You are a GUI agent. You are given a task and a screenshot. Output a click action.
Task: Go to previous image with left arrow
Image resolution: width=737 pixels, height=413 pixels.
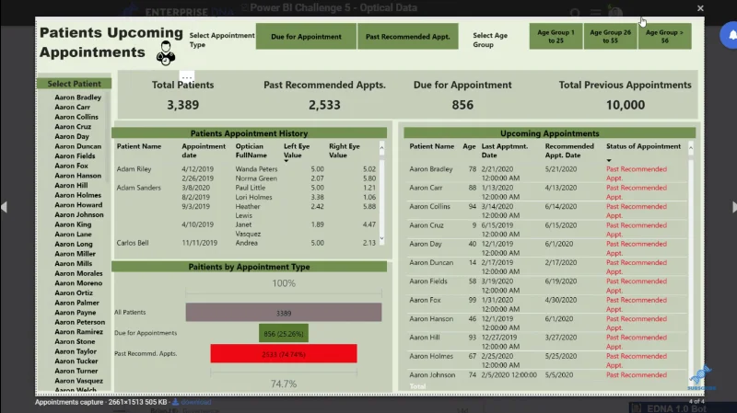click(5, 207)
